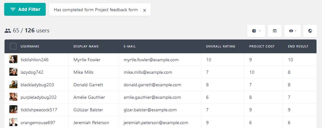Click the avatar of ticklishlion246
Image resolution: width=322 pixels, height=128 pixels.
pyautogui.click(x=13, y=59)
